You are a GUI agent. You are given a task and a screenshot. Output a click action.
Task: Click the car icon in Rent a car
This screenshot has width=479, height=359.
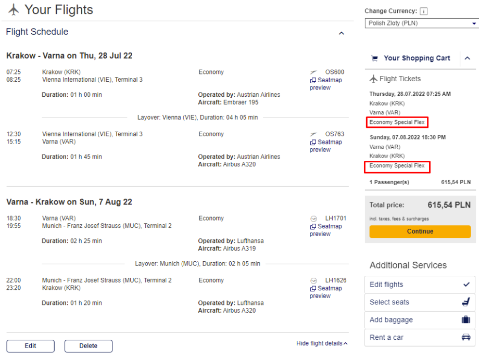465,338
